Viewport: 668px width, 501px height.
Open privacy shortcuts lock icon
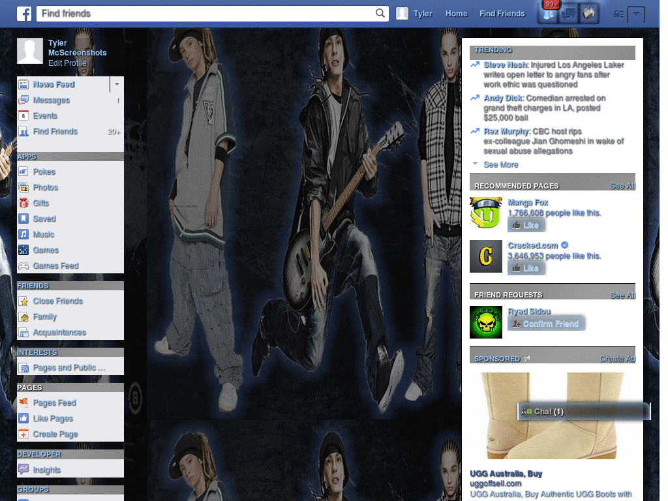pos(618,14)
